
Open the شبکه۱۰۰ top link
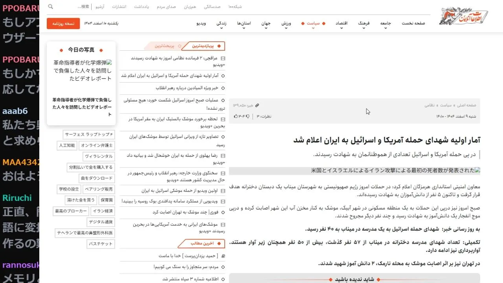pos(235,7)
